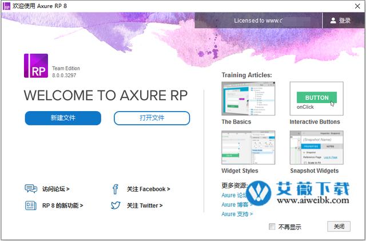The image size is (366, 241).
Task: Click the Twitter bird icon
Action: tap(116, 206)
